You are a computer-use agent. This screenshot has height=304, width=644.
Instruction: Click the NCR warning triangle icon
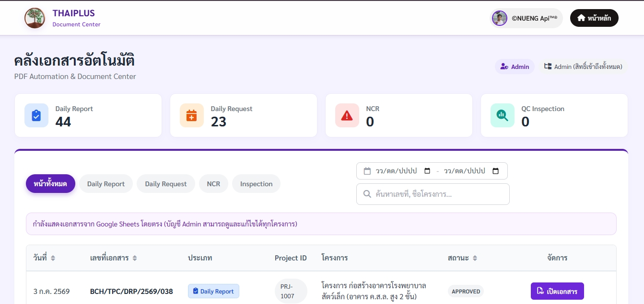click(x=347, y=115)
